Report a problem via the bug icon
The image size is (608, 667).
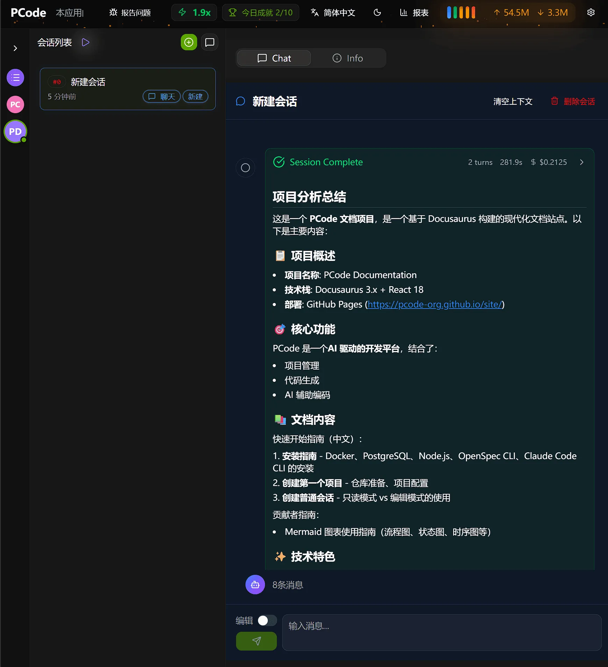[x=113, y=12]
